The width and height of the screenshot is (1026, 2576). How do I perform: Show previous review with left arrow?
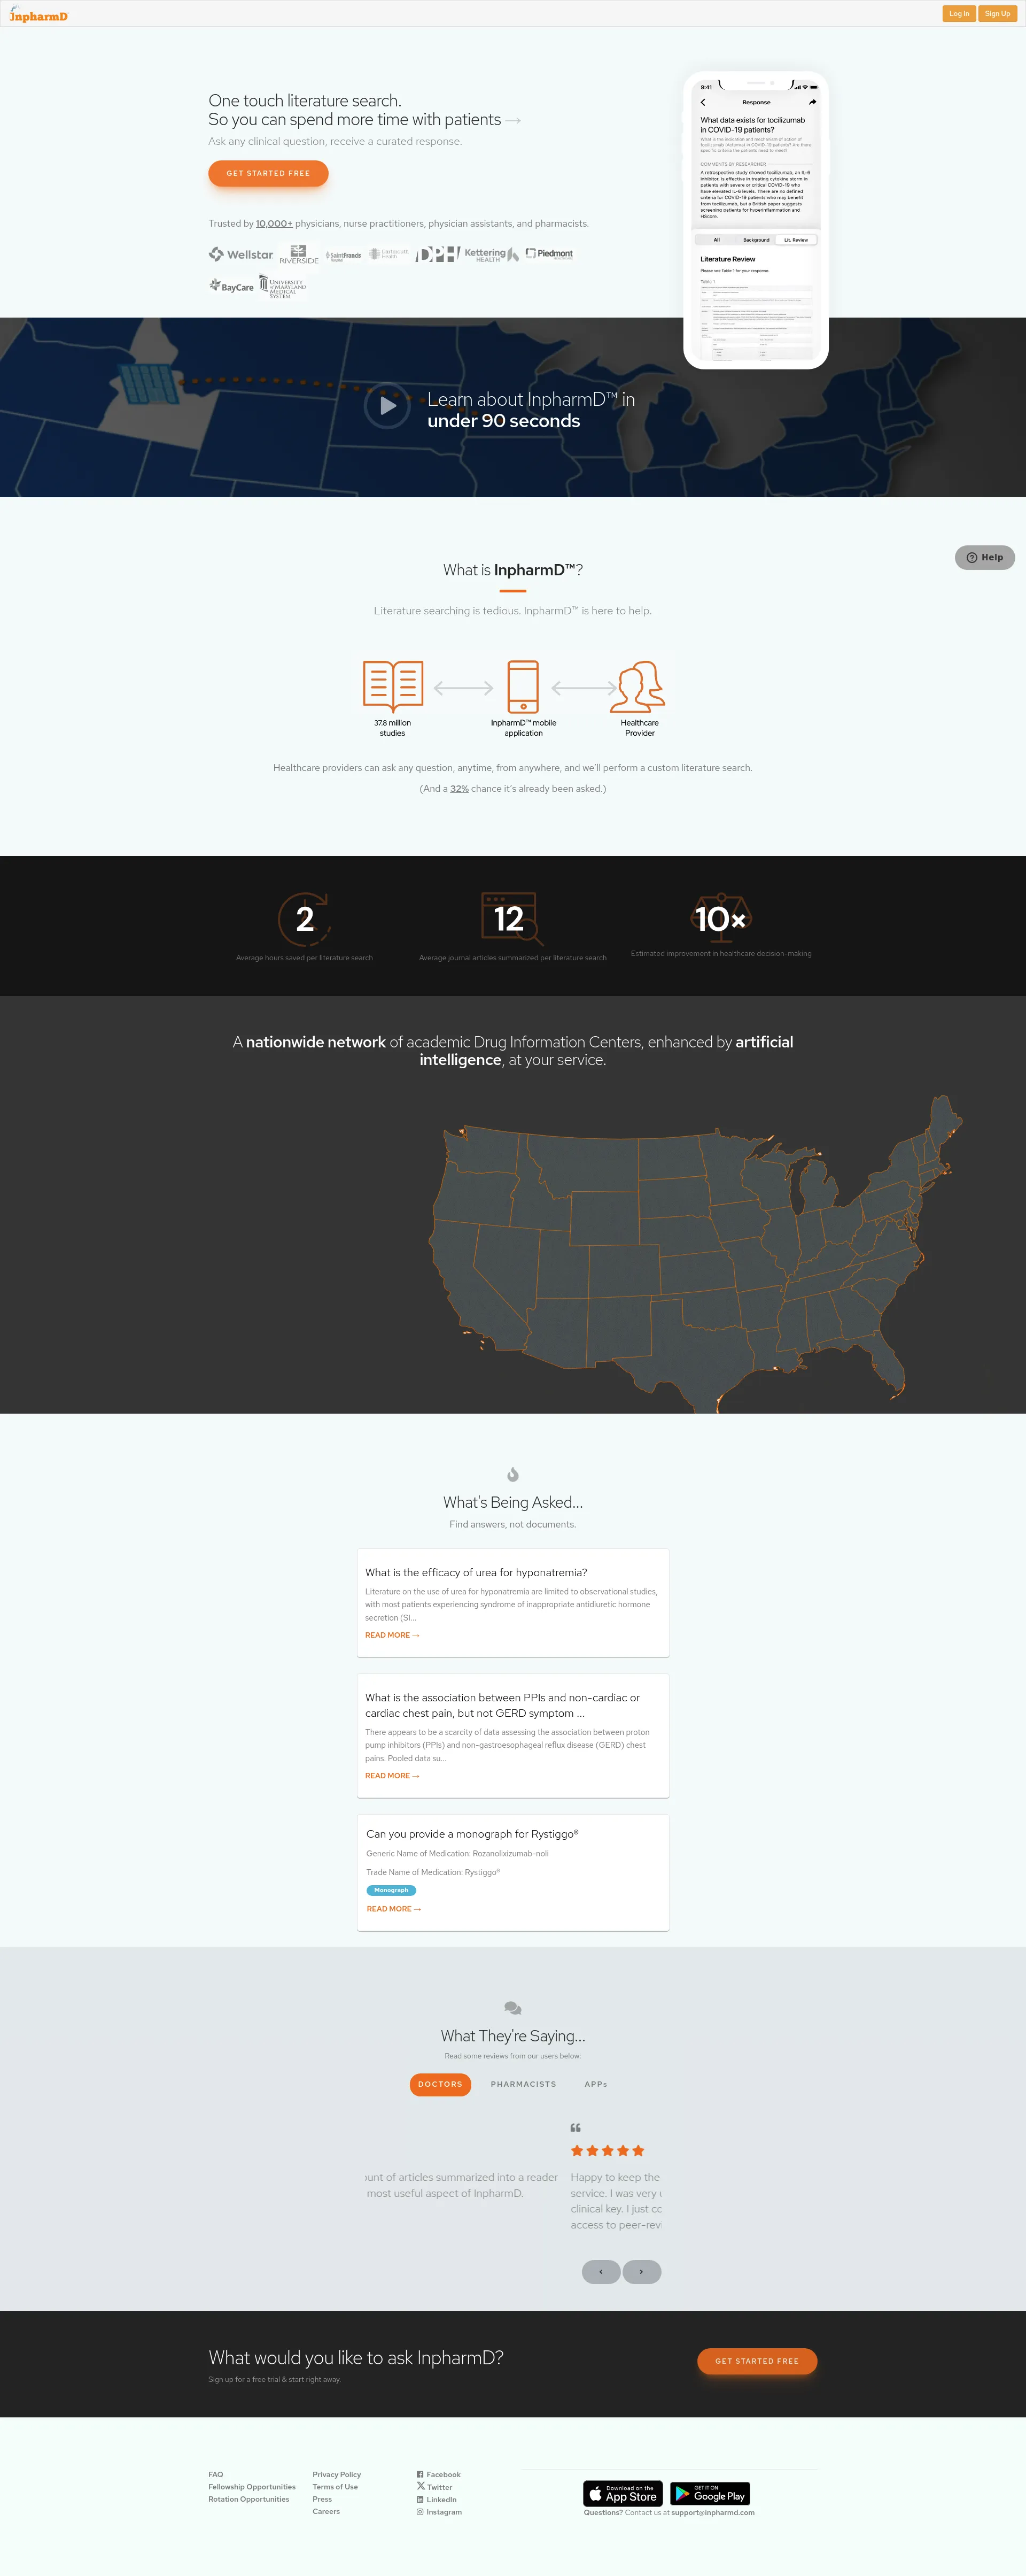click(601, 2271)
